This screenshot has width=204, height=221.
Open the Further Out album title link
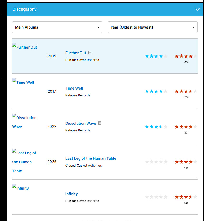pos(76,53)
